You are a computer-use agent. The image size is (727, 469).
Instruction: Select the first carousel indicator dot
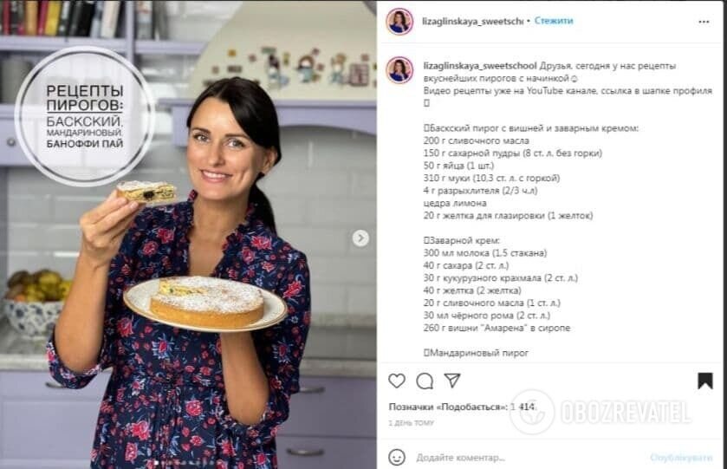pyautogui.click(x=156, y=462)
